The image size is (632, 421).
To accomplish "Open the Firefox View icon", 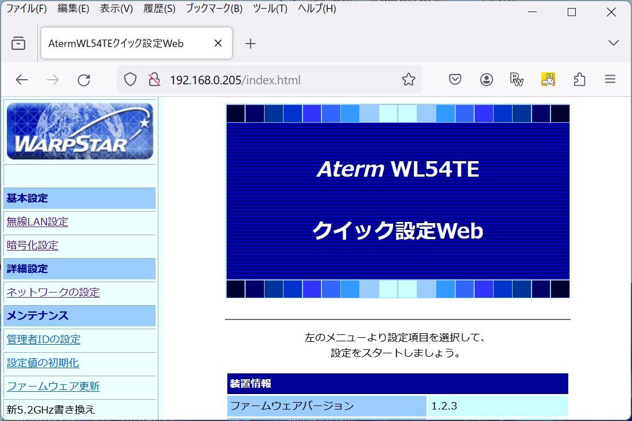I will coord(18,43).
